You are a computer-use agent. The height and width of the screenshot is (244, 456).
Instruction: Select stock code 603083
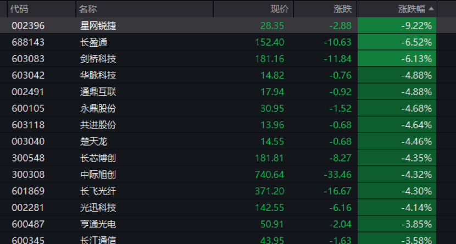(x=28, y=59)
